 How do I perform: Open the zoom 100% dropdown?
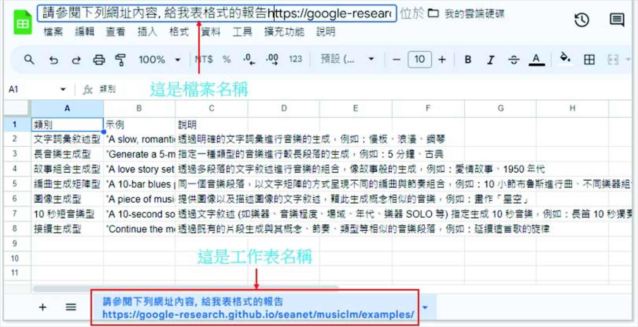tap(159, 60)
